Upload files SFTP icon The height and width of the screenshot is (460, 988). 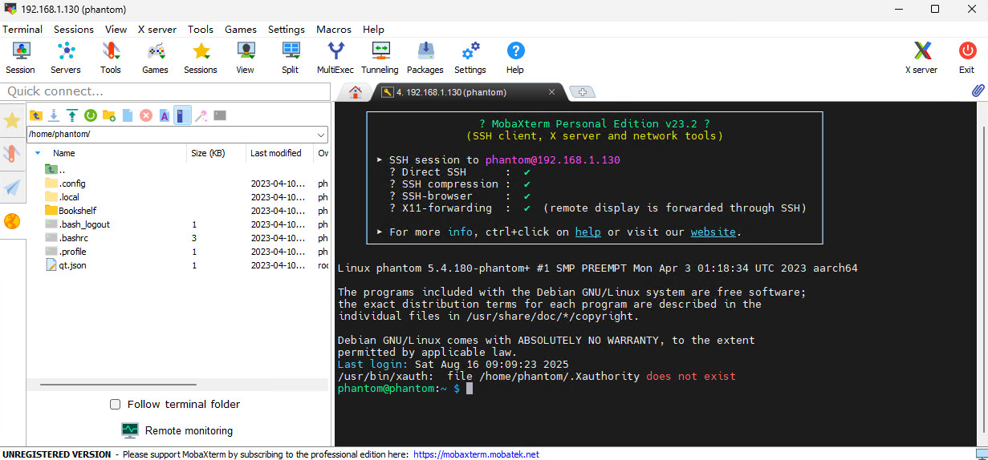point(72,115)
